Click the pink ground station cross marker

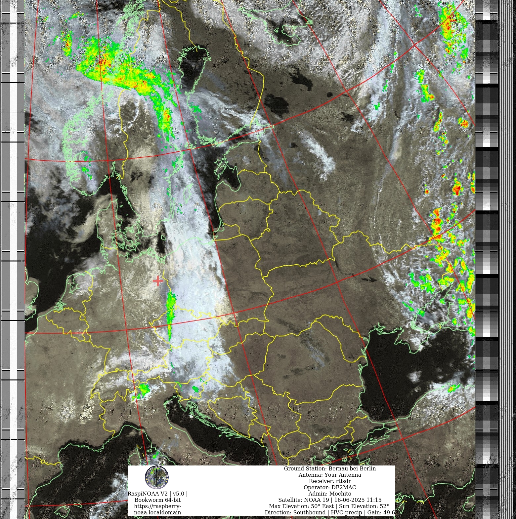(x=158, y=281)
